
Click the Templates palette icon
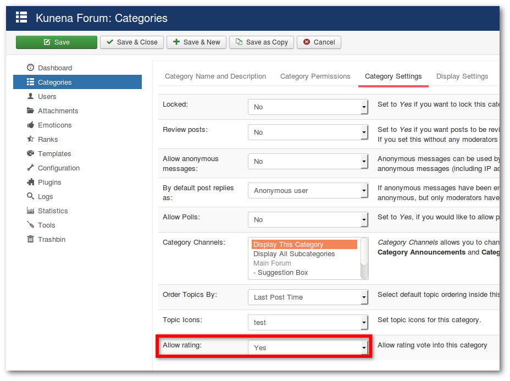click(30, 153)
